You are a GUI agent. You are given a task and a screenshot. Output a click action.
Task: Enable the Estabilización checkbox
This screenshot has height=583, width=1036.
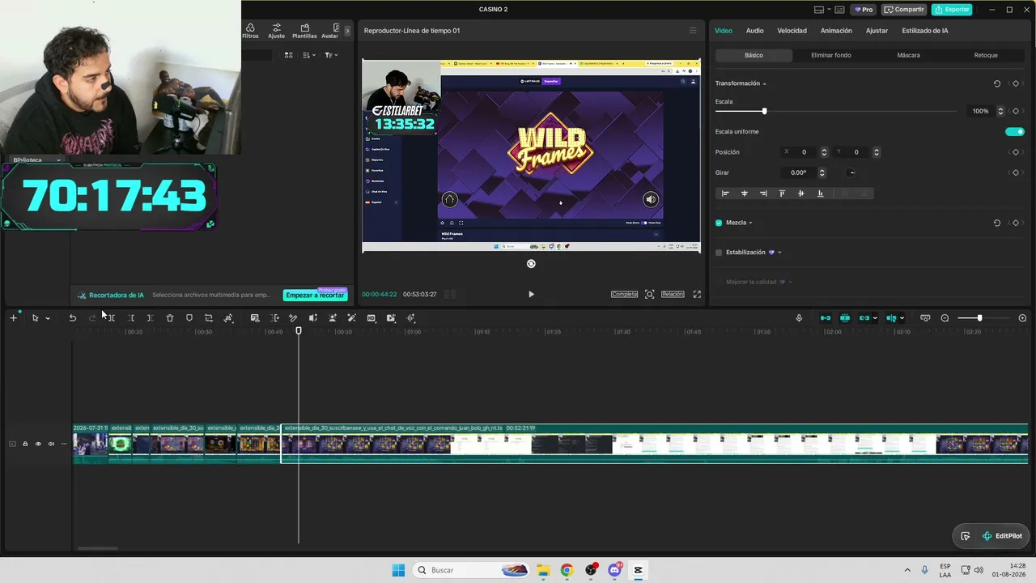(719, 253)
